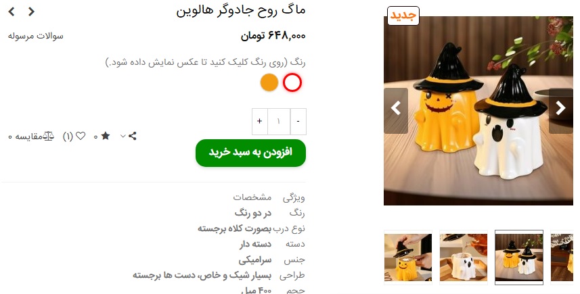
Task: Go to previous product with left chevron
Action: [x=12, y=11]
